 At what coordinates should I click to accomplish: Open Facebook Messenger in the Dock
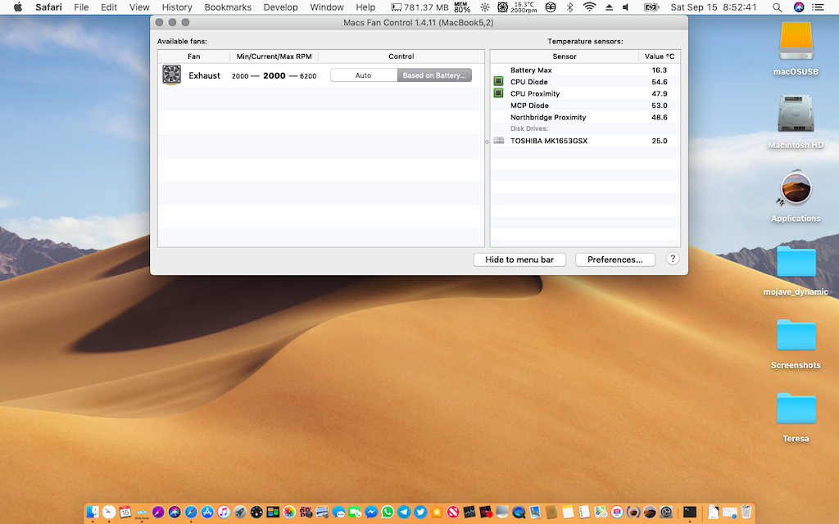[371, 512]
